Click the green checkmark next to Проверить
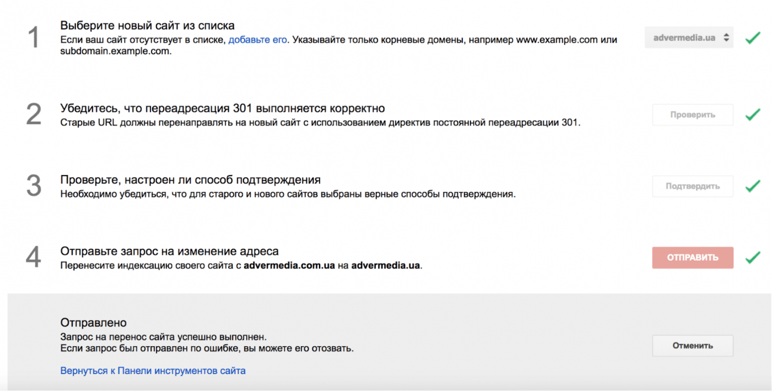The height and width of the screenshot is (391, 772). click(x=753, y=114)
